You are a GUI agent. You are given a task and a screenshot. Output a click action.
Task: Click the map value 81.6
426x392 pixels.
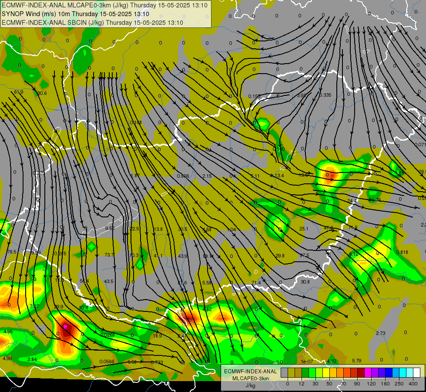coord(182,283)
